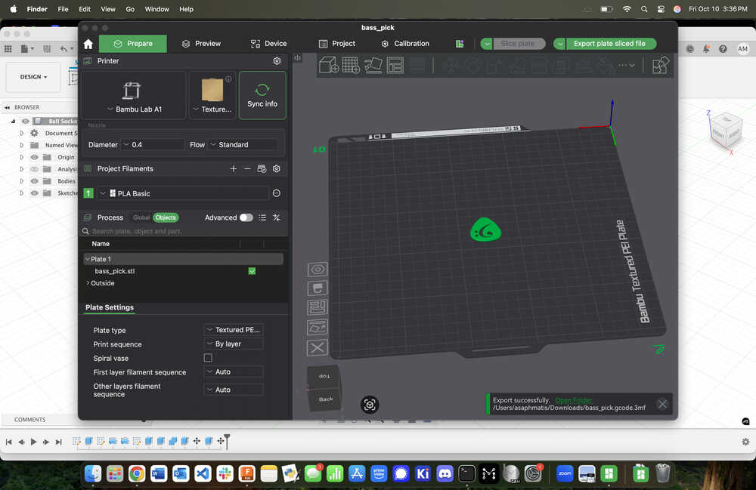Open the Calibration tab

point(404,44)
